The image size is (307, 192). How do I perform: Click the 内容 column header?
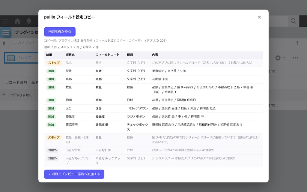click(155, 55)
